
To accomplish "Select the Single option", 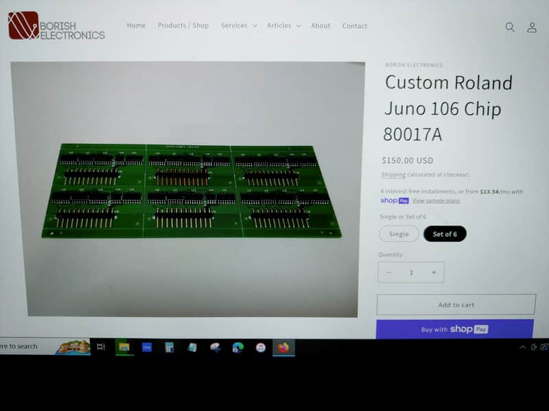I will (399, 234).
